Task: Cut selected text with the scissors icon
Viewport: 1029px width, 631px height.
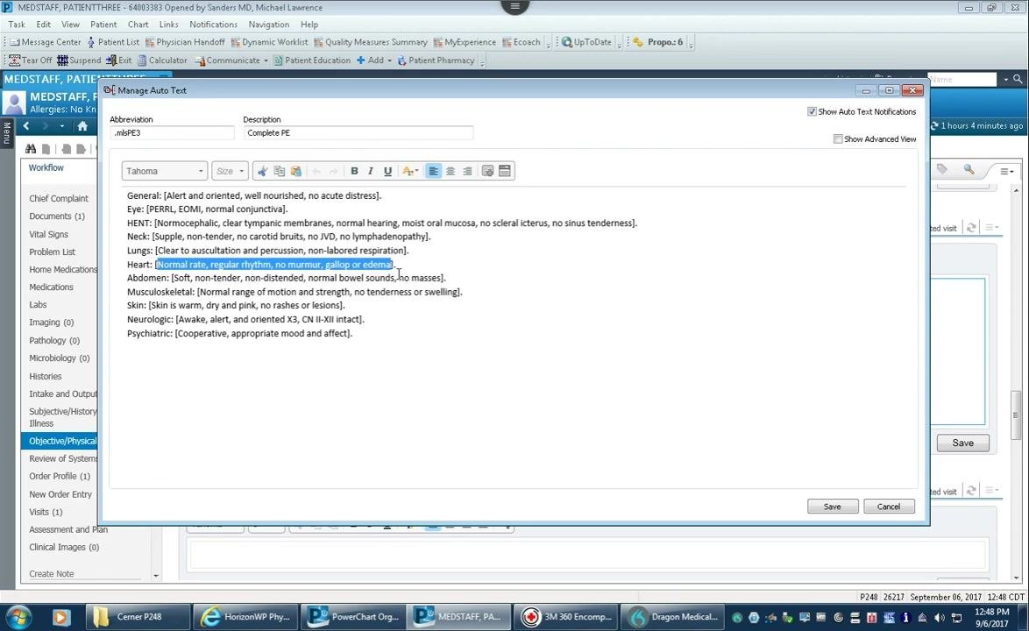Action: point(262,171)
